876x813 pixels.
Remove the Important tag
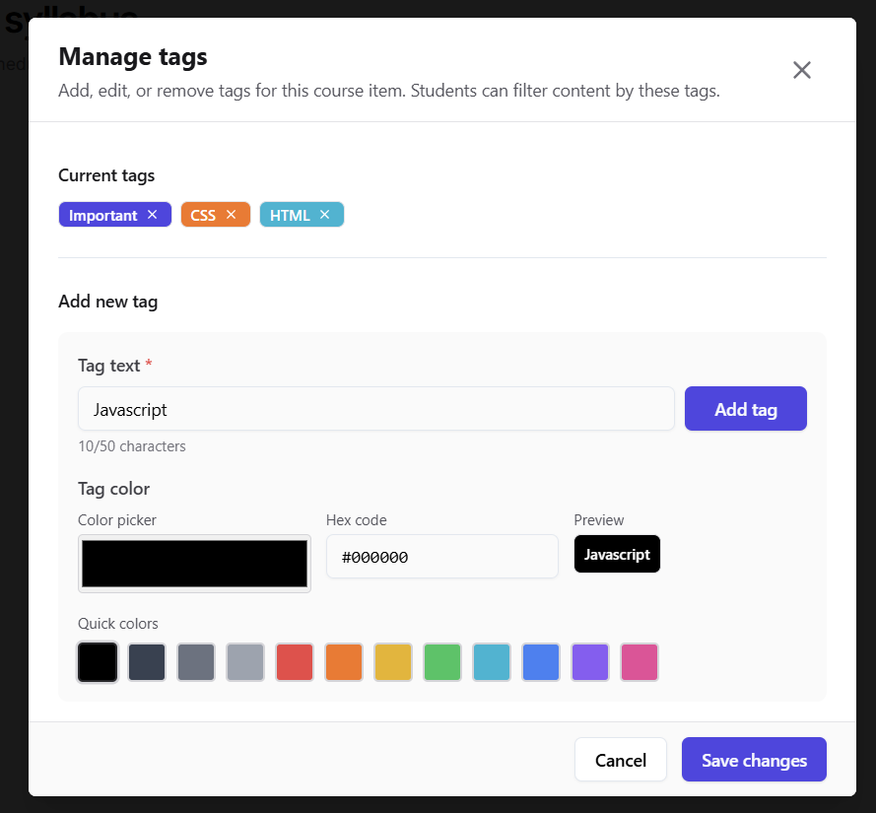tap(152, 215)
